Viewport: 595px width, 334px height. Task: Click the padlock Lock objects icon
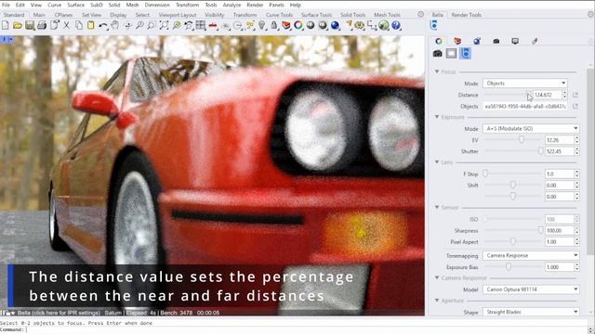[274, 25]
